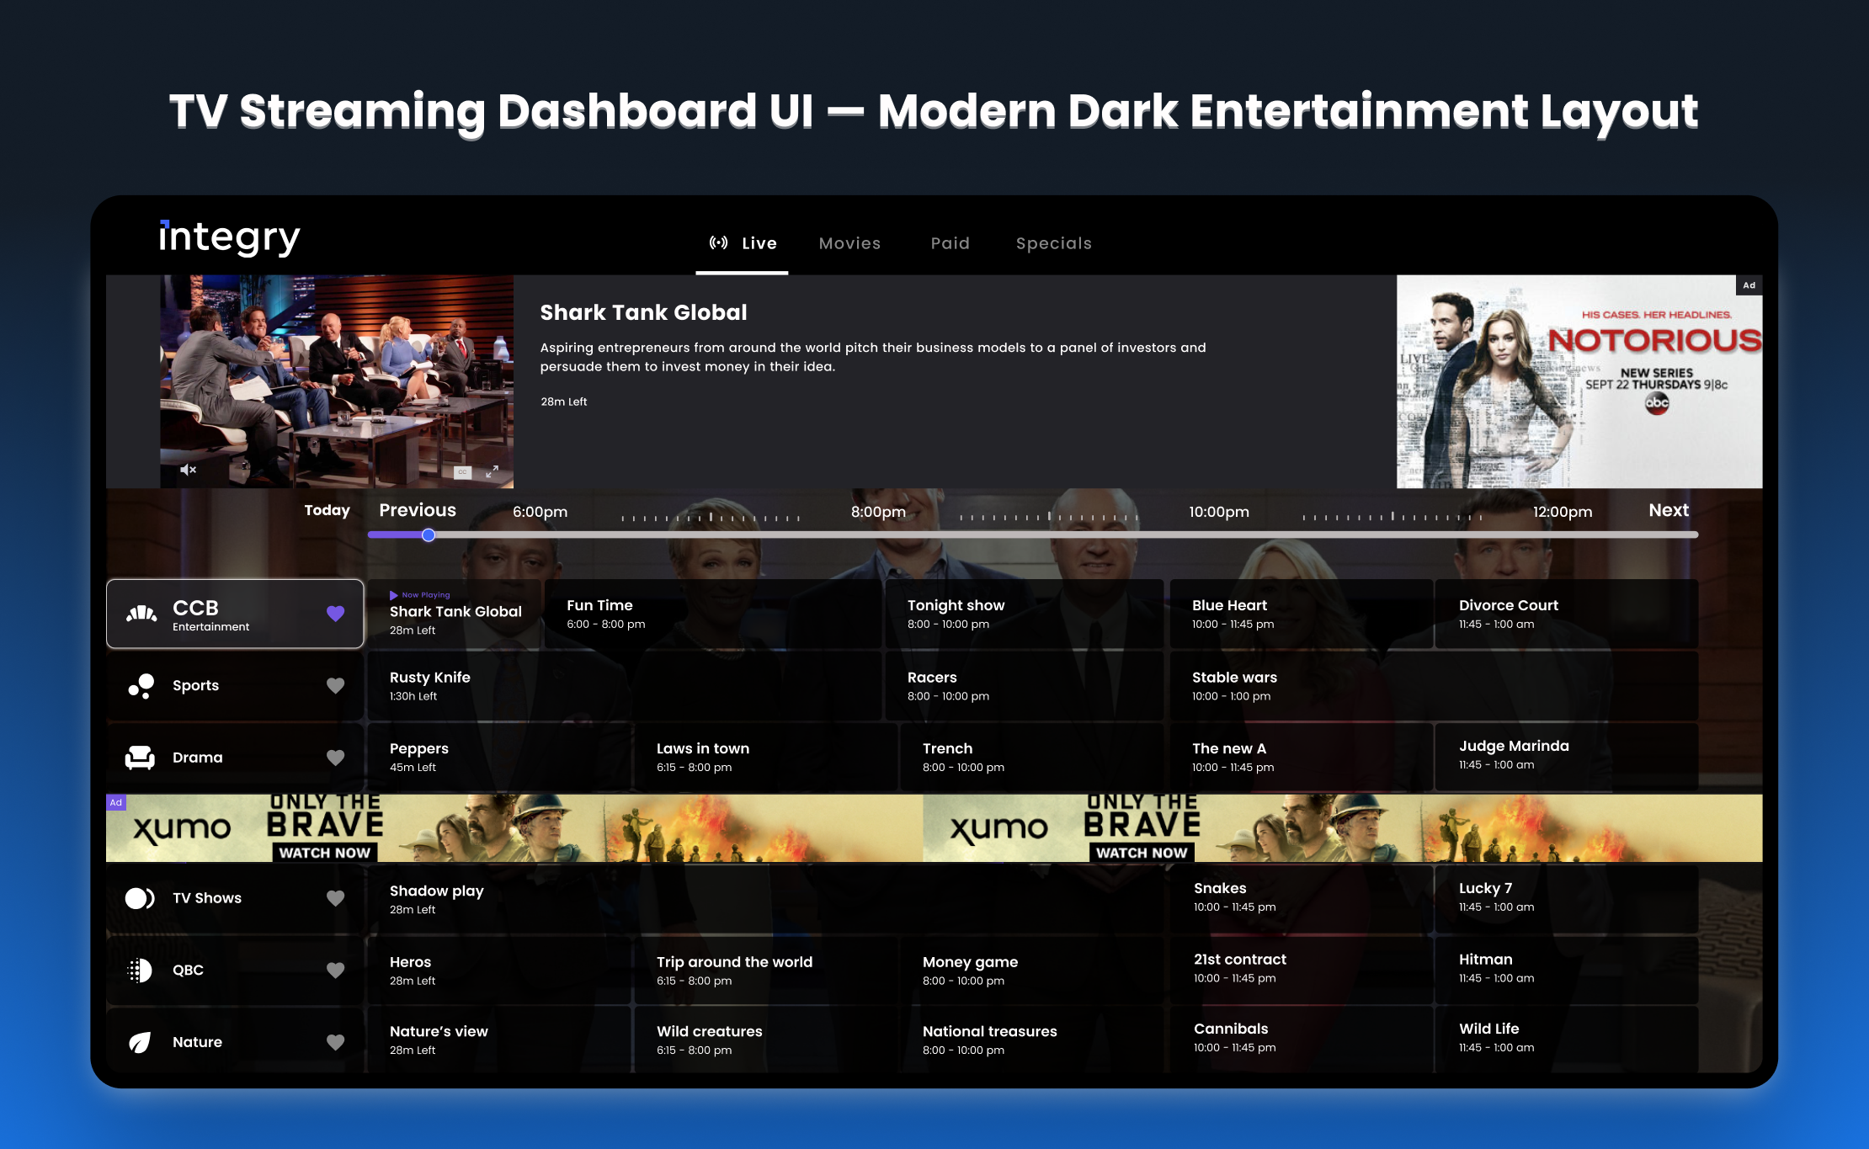Favorite the Sports channel heart
The height and width of the screenshot is (1149, 1869).
pyautogui.click(x=336, y=685)
